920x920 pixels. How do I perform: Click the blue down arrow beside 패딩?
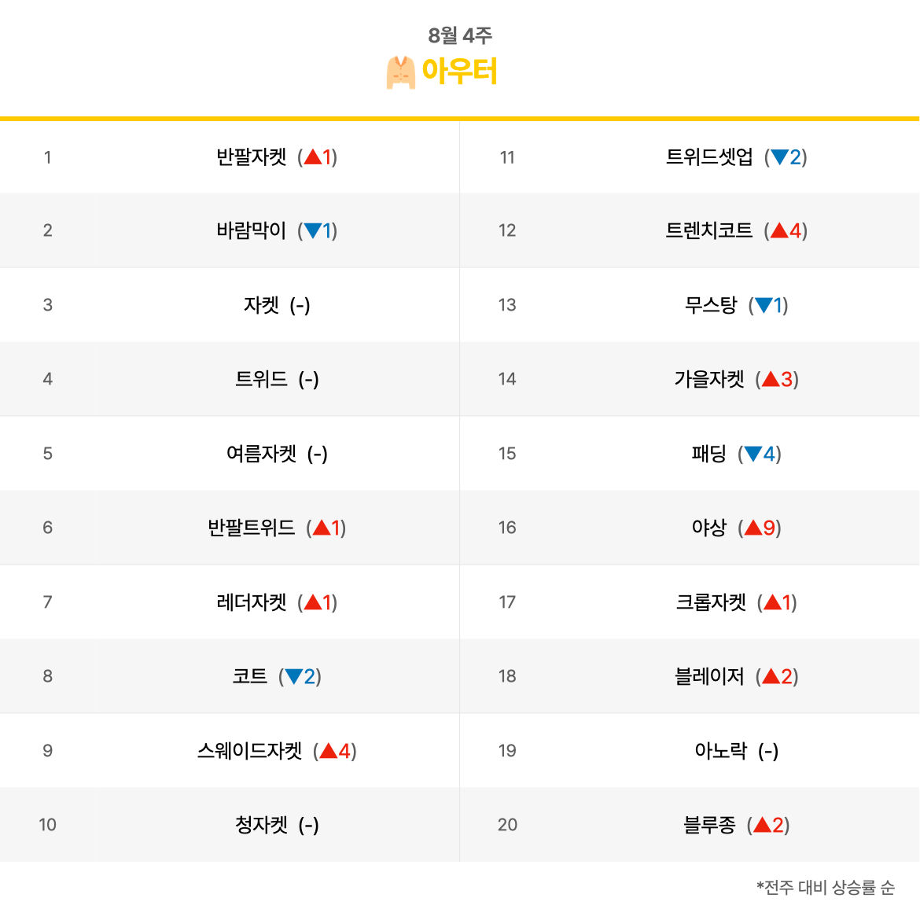753,454
